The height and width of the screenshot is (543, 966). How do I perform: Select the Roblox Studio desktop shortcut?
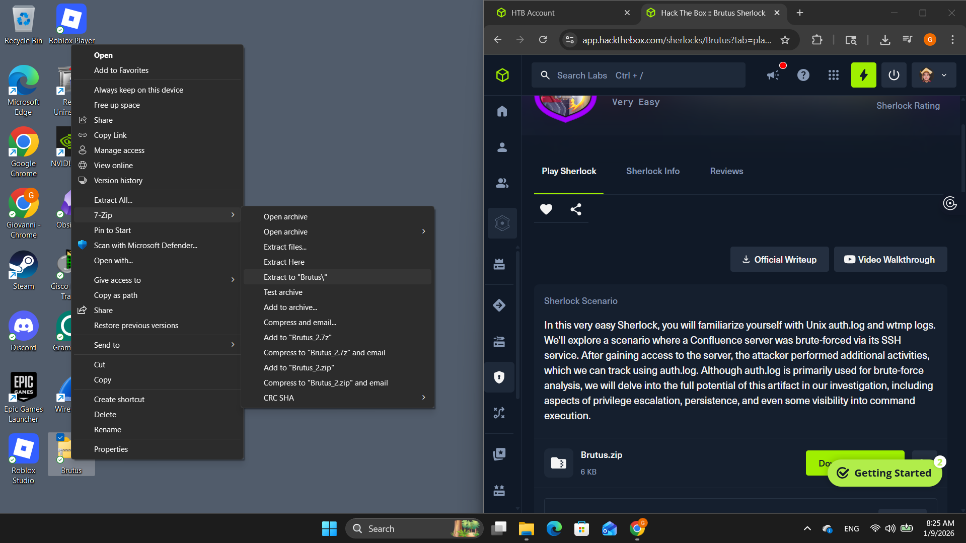[x=23, y=459]
